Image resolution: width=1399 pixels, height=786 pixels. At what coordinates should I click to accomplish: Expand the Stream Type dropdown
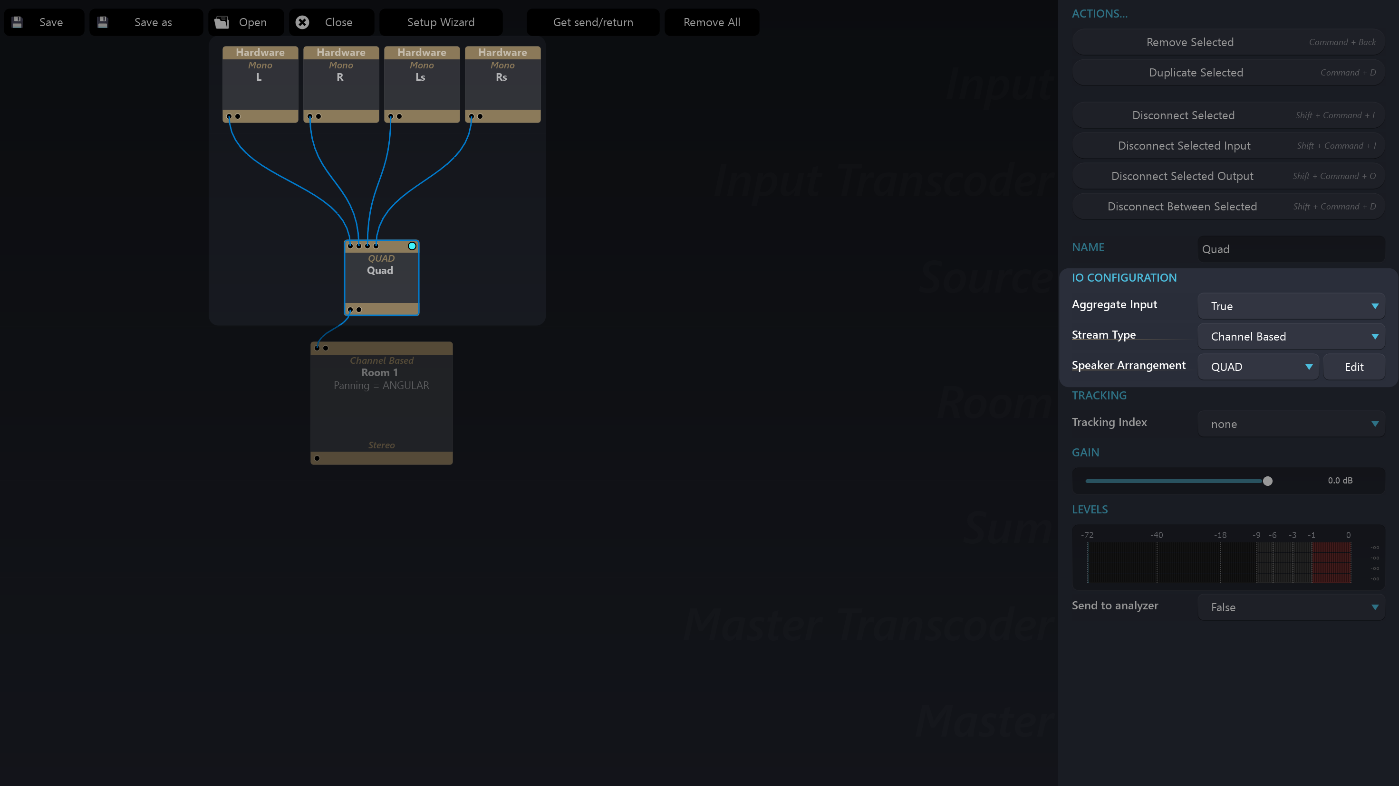tap(1291, 336)
